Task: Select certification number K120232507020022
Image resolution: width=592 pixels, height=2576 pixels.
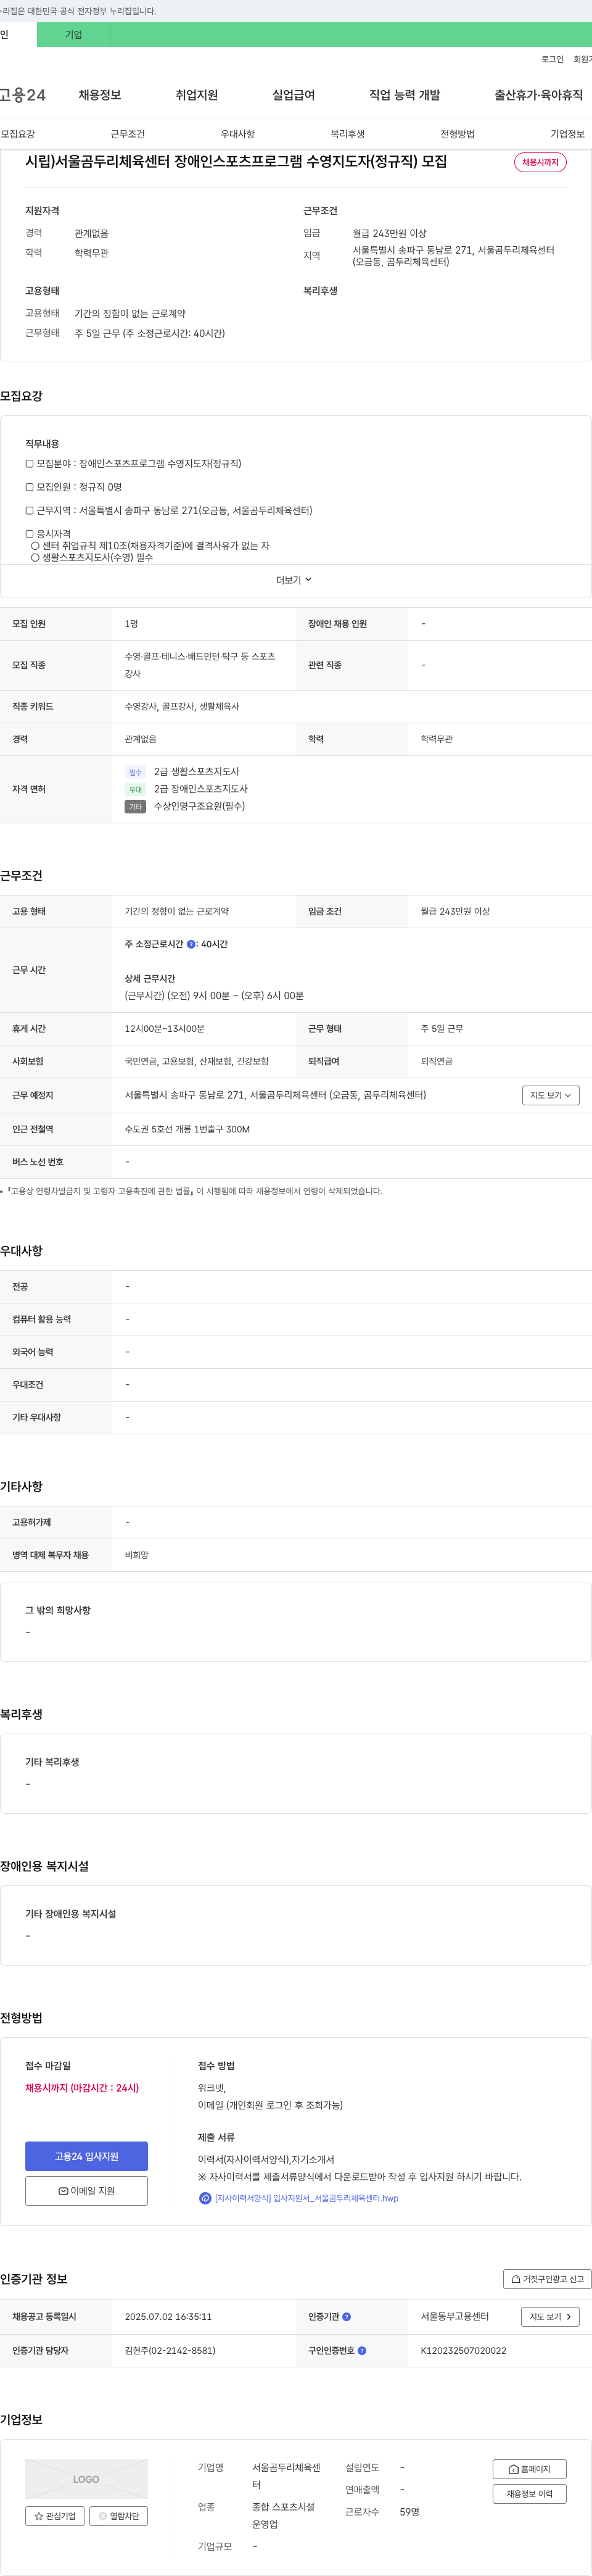Action: point(464,2351)
